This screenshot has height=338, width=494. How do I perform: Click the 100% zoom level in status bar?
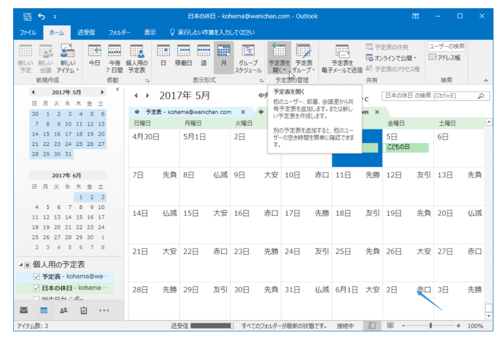[475, 326]
